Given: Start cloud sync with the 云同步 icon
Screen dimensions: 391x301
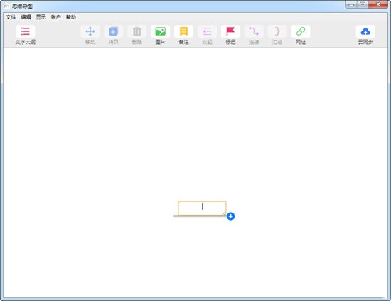Looking at the screenshot, I should point(365,32).
